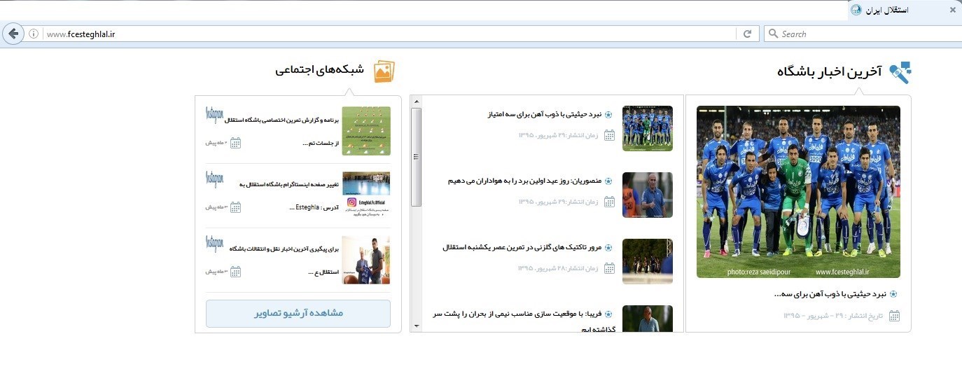
Task: Click the social networks picture icon
Action: pos(384,71)
